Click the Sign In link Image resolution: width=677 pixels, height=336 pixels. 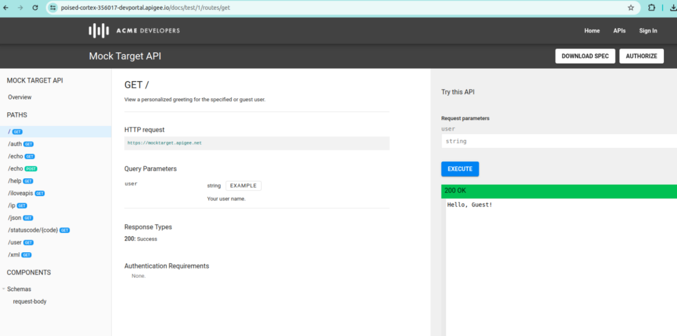tap(648, 30)
